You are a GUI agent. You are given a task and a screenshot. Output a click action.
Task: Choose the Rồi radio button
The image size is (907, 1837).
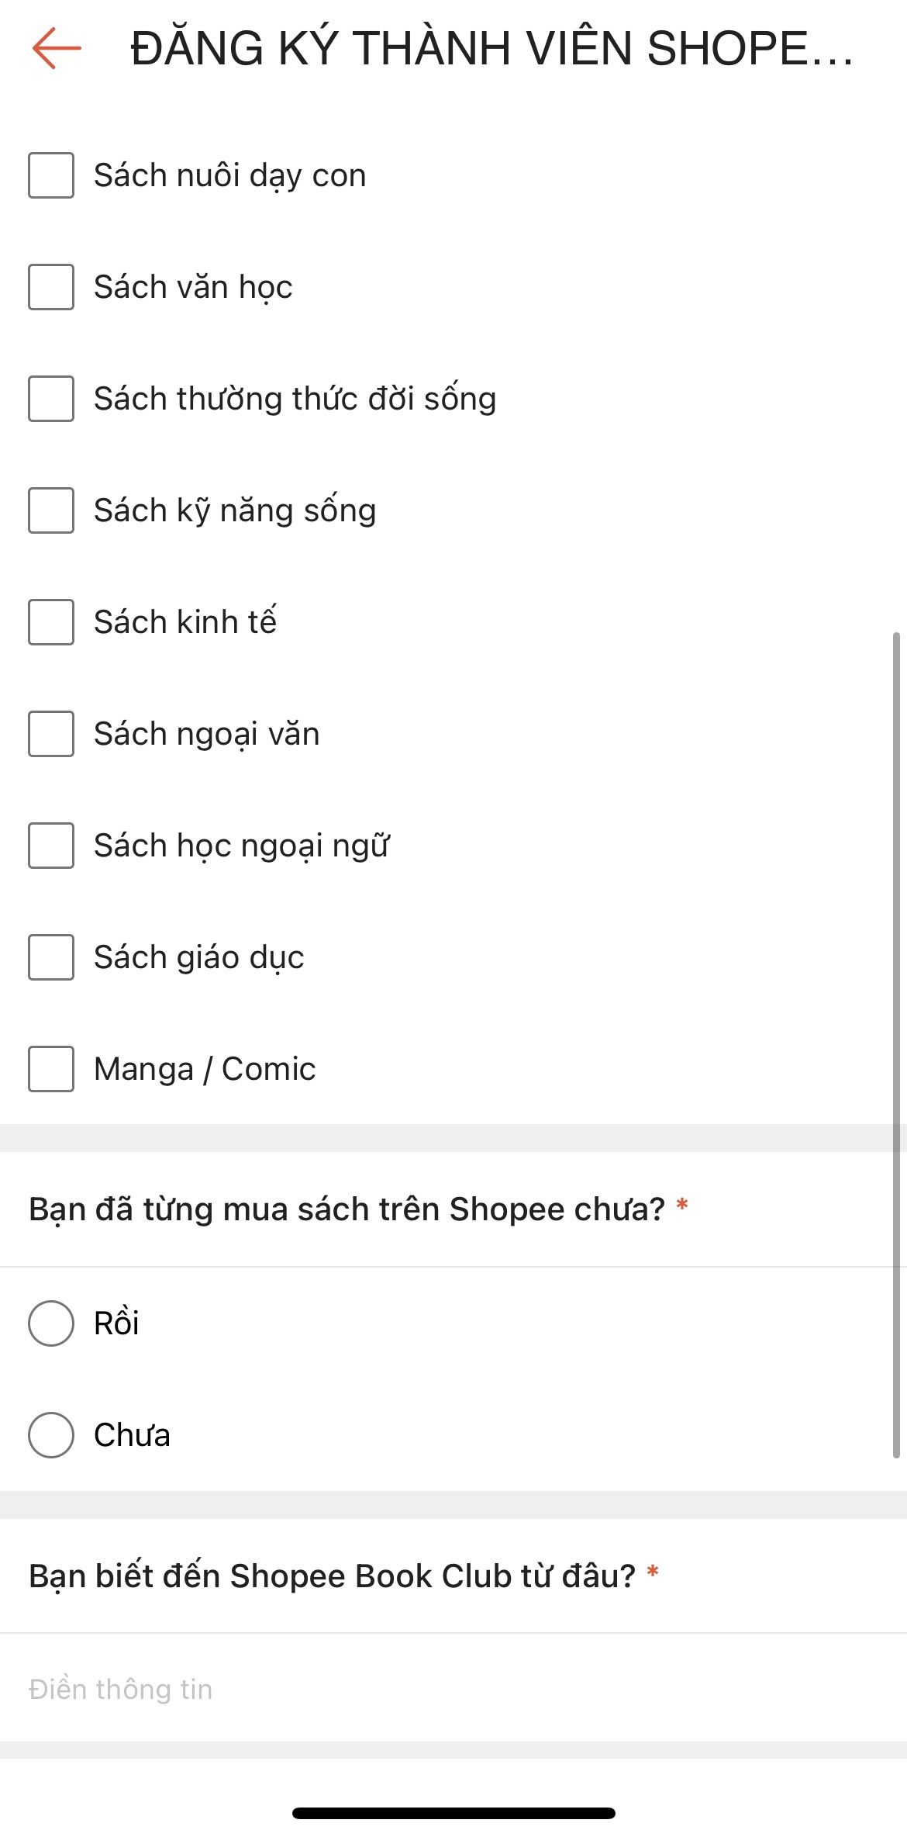point(51,1323)
